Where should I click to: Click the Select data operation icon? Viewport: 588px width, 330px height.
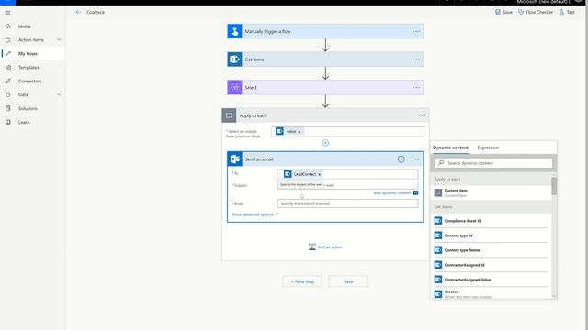(x=235, y=88)
